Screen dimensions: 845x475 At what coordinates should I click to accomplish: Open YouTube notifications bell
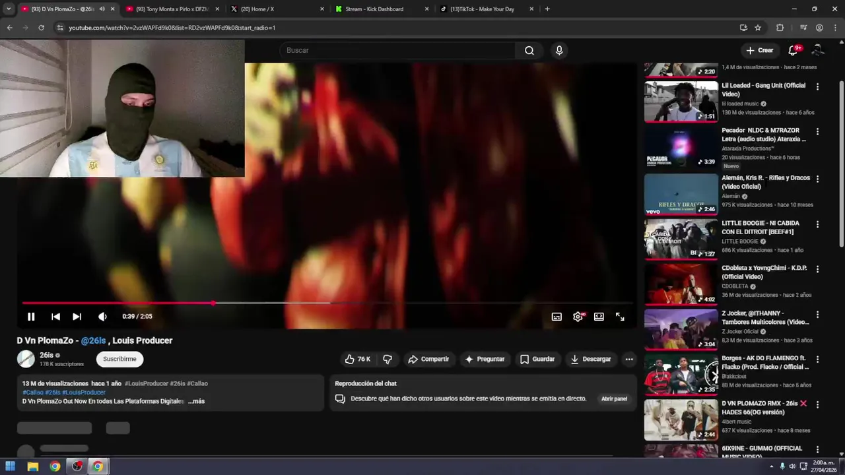[x=794, y=50]
